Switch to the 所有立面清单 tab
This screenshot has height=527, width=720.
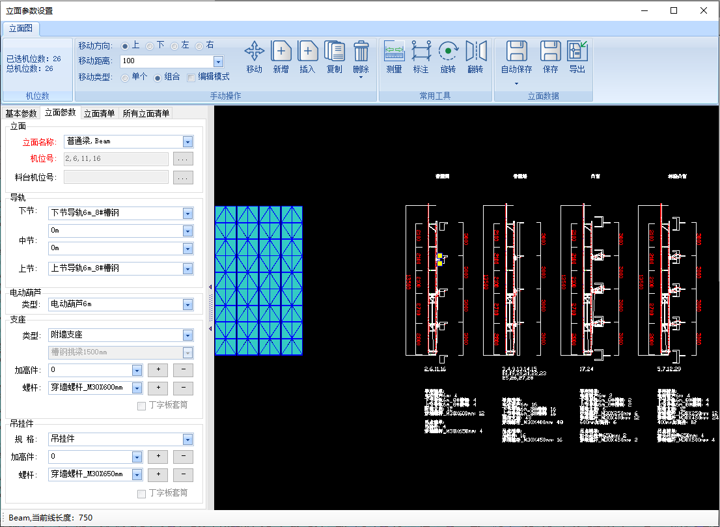pyautogui.click(x=146, y=113)
